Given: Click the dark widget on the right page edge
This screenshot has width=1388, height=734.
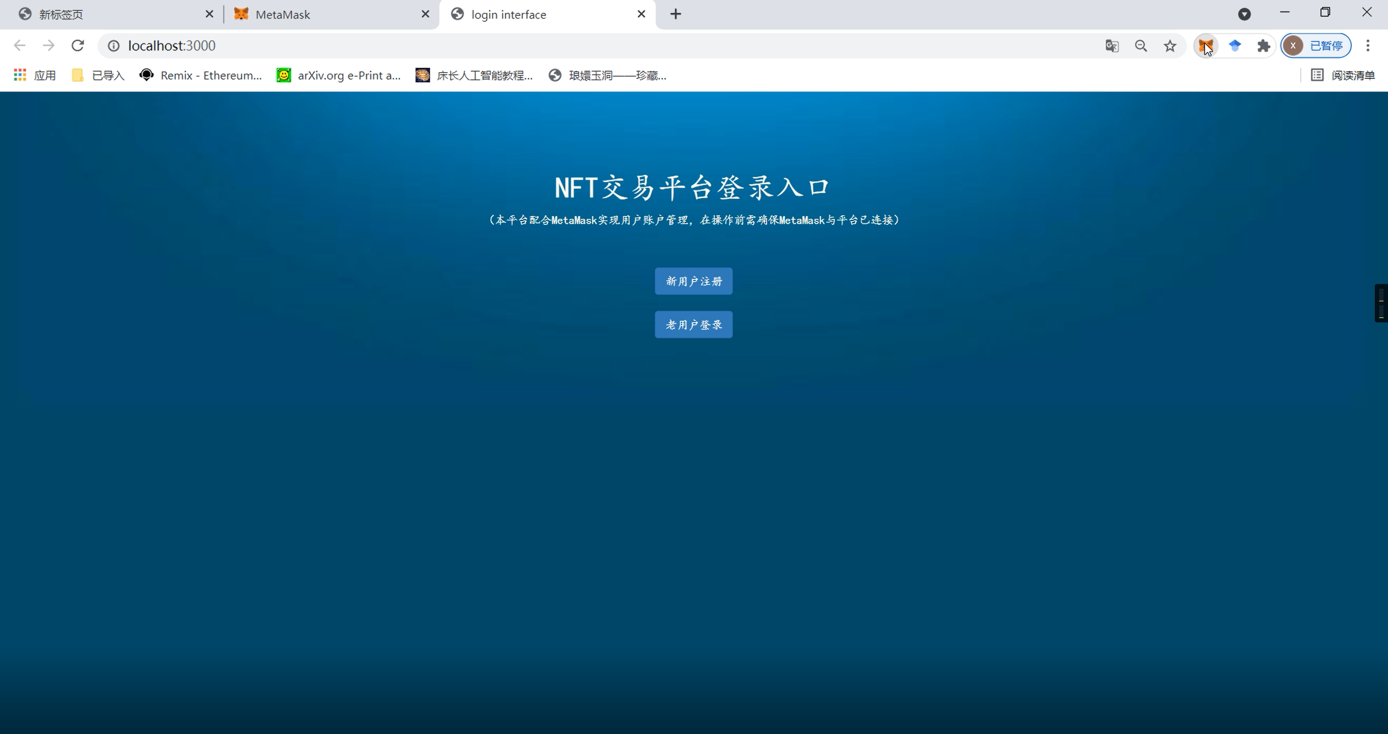Looking at the screenshot, I should click(1381, 303).
